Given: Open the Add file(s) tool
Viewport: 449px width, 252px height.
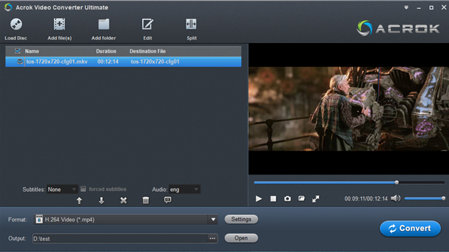Looking at the screenshot, I should [59, 24].
